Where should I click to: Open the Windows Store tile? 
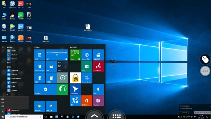(x=45, y=89)
